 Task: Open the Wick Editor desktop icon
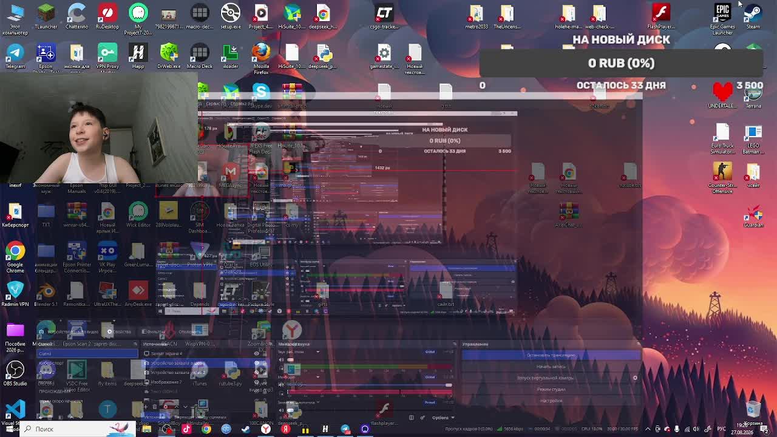pyautogui.click(x=138, y=215)
